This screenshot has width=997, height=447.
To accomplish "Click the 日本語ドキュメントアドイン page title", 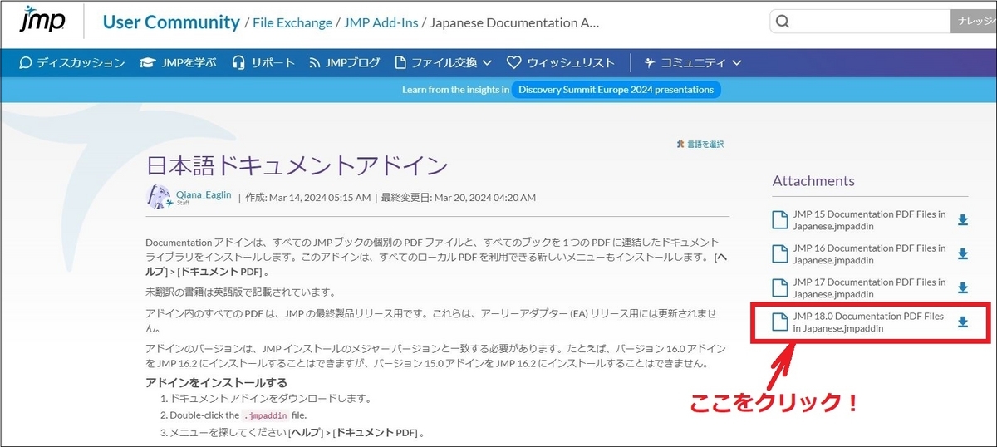I will coord(297,165).
